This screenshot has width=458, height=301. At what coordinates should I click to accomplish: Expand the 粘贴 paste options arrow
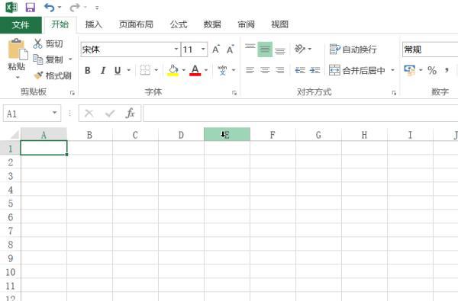pos(18,77)
